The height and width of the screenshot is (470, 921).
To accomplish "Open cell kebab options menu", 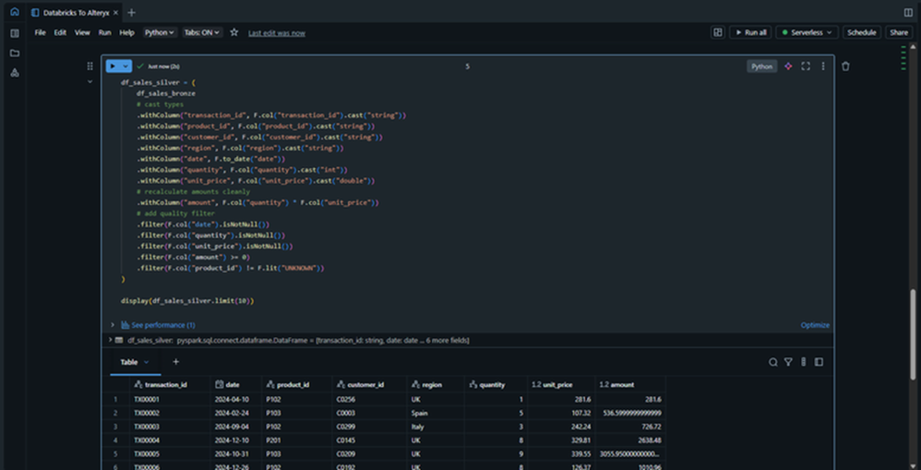I will [x=823, y=66].
